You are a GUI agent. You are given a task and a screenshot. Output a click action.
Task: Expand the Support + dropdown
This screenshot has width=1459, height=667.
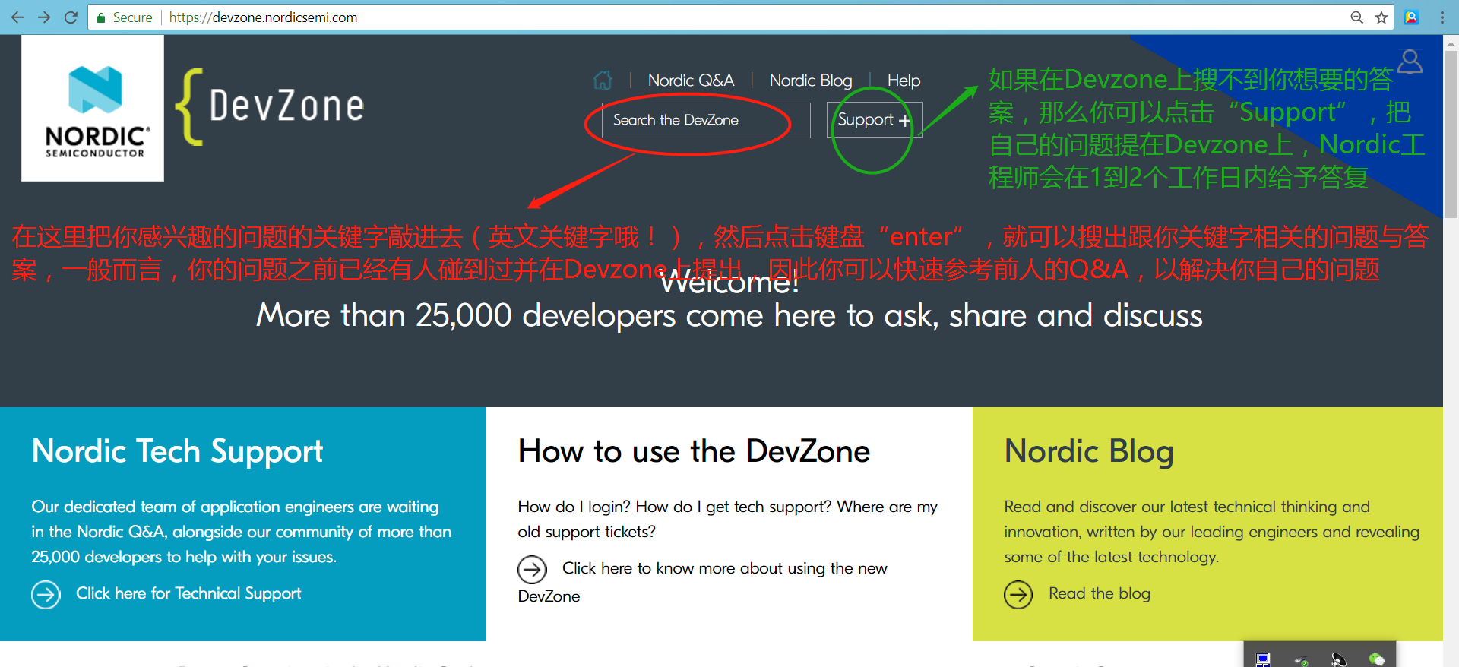874,120
